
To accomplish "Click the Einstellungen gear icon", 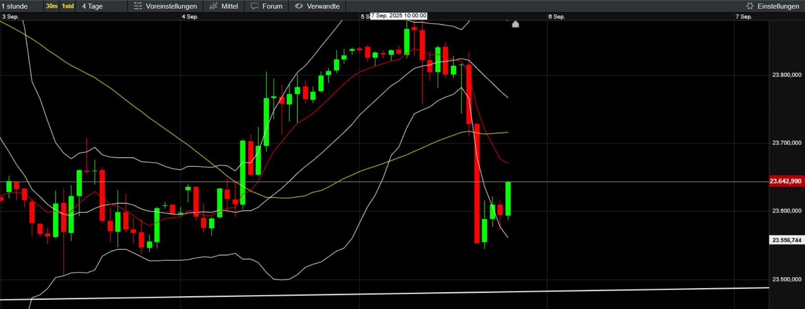I will tap(750, 6).
